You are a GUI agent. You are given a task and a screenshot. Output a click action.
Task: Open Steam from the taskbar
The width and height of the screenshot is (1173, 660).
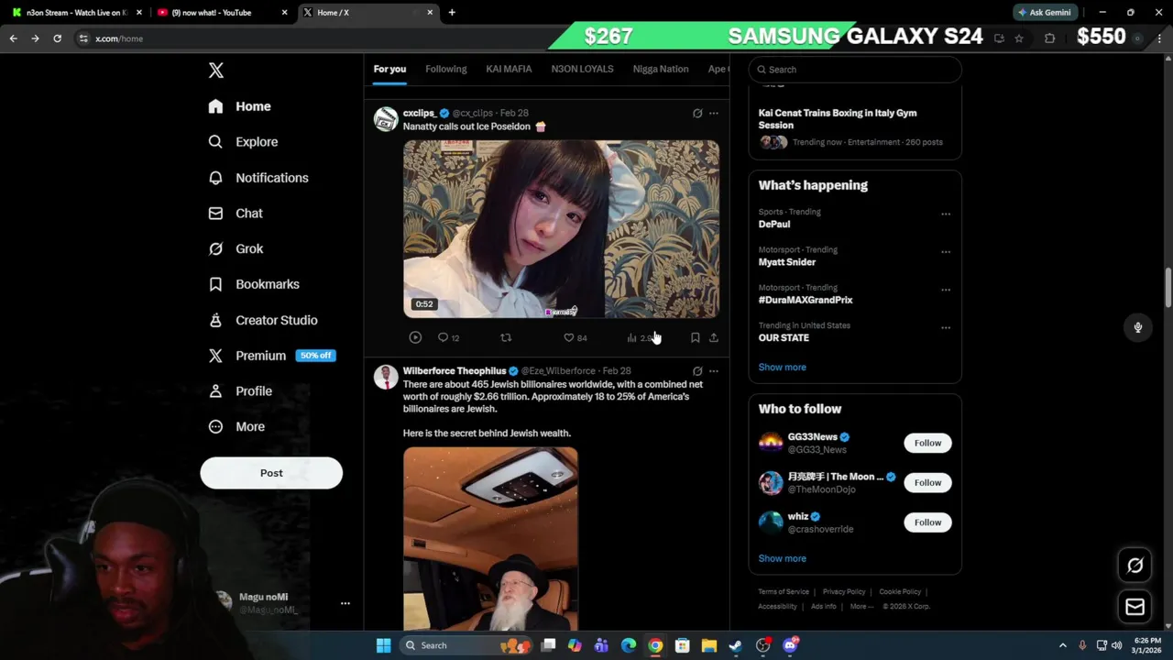[735, 645]
